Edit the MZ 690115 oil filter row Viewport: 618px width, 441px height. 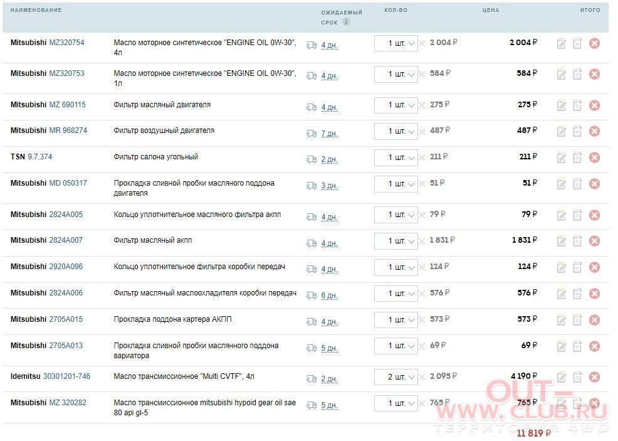561,106
